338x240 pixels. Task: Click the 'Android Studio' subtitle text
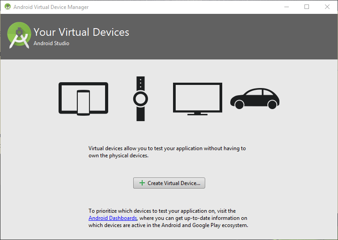click(51, 43)
